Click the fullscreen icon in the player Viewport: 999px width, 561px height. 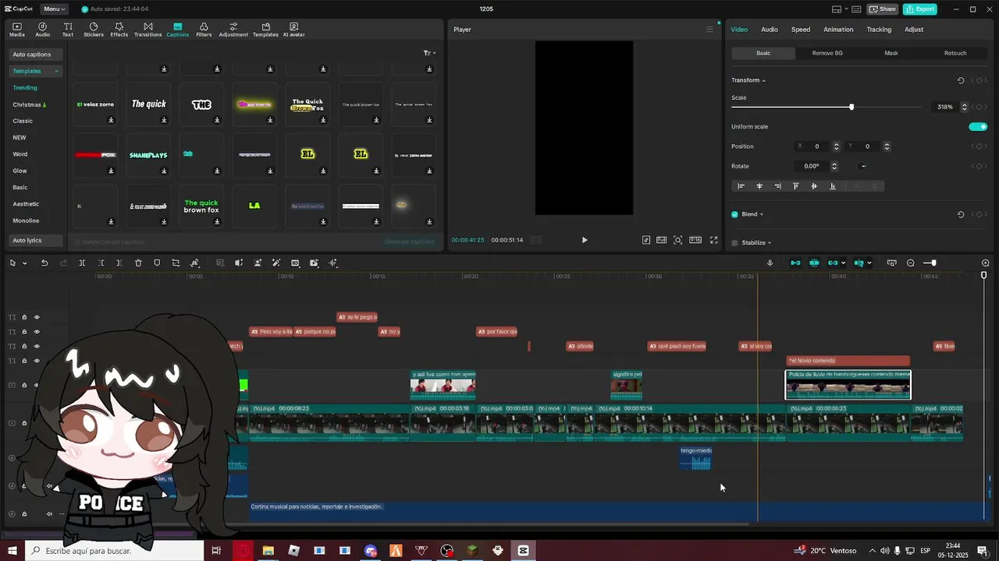(x=713, y=240)
